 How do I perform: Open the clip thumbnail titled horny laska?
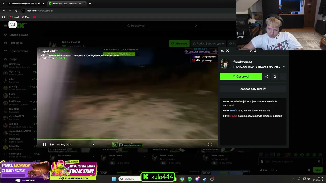pyautogui.click(x=168, y=159)
